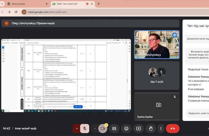Toggle closed captions
This screenshot has width=209, height=136.
(x=114, y=129)
